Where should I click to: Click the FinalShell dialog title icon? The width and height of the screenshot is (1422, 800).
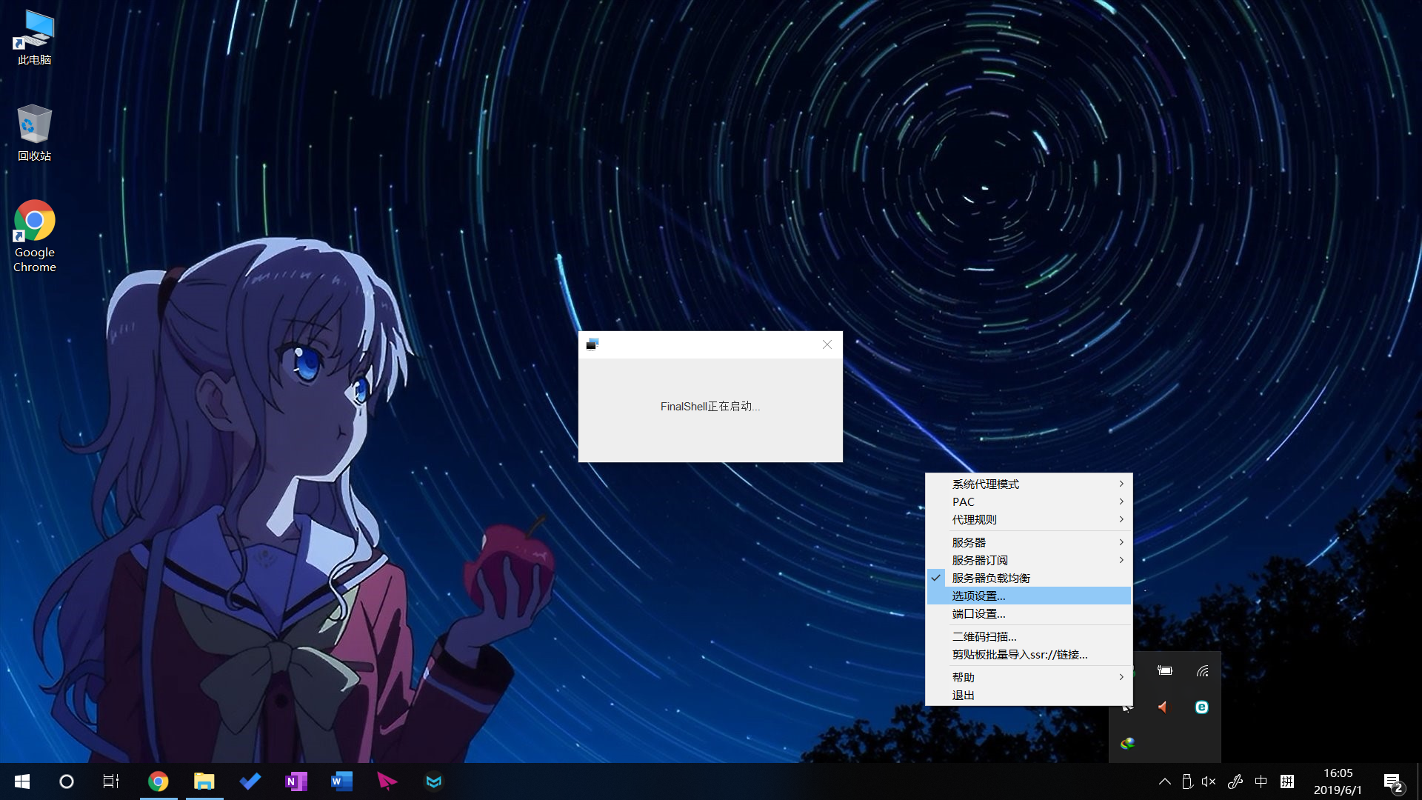(592, 344)
